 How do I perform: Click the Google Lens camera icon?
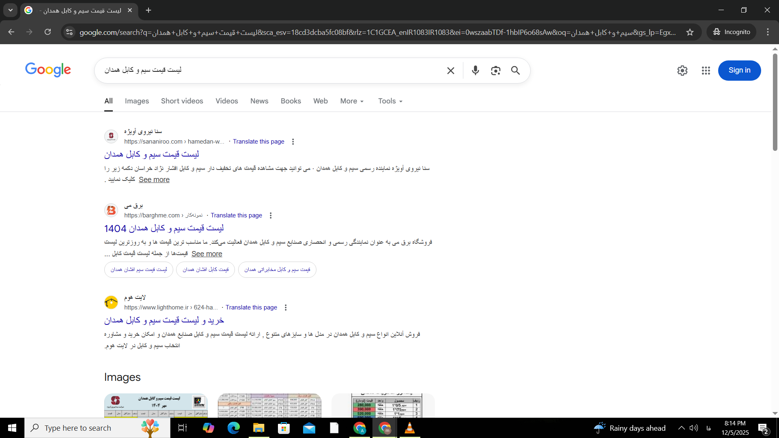[495, 70]
